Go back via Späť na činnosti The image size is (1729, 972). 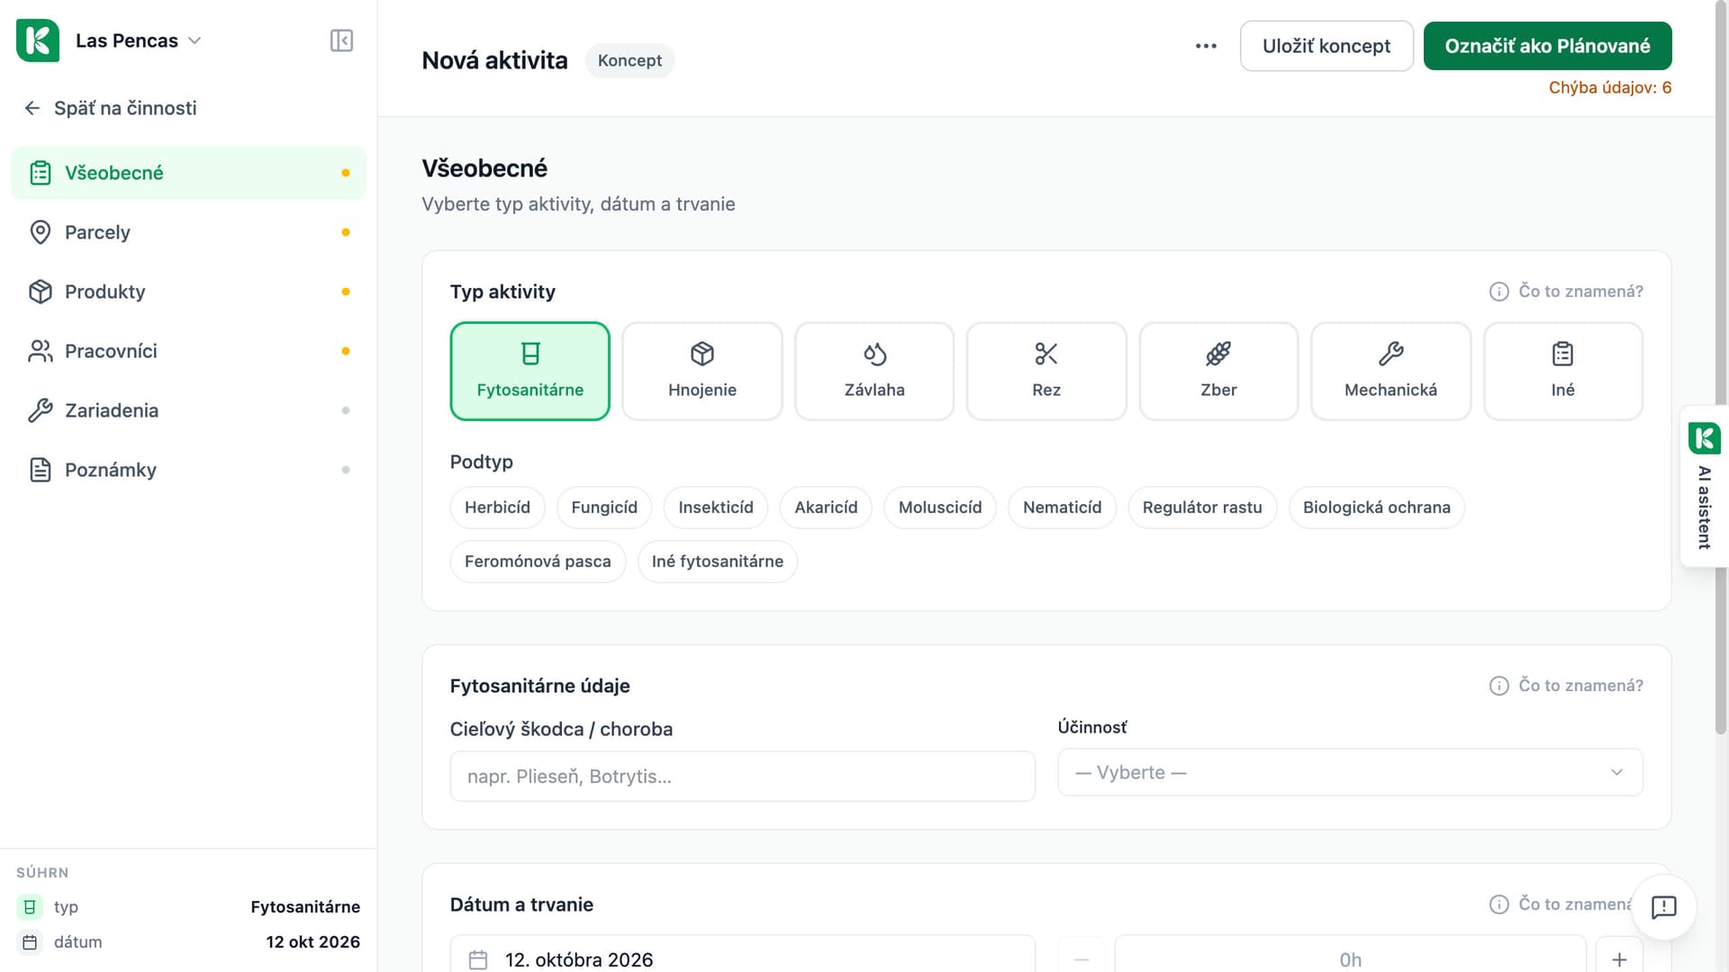[x=110, y=108]
